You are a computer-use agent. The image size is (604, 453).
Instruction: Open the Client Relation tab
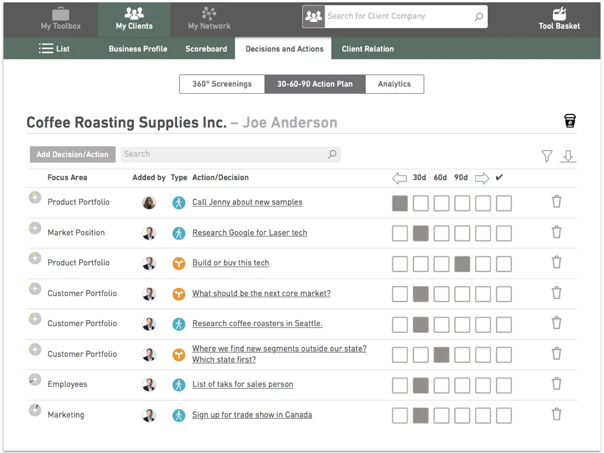(367, 48)
